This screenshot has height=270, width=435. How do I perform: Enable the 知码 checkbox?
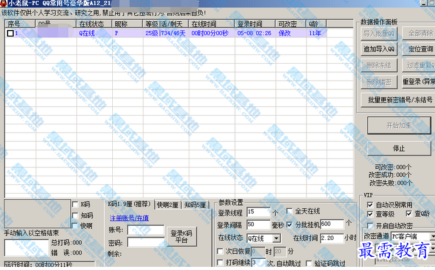[75, 216]
